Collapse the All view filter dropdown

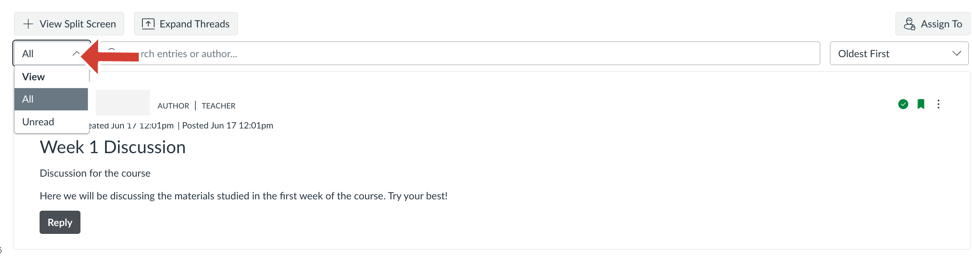click(76, 53)
